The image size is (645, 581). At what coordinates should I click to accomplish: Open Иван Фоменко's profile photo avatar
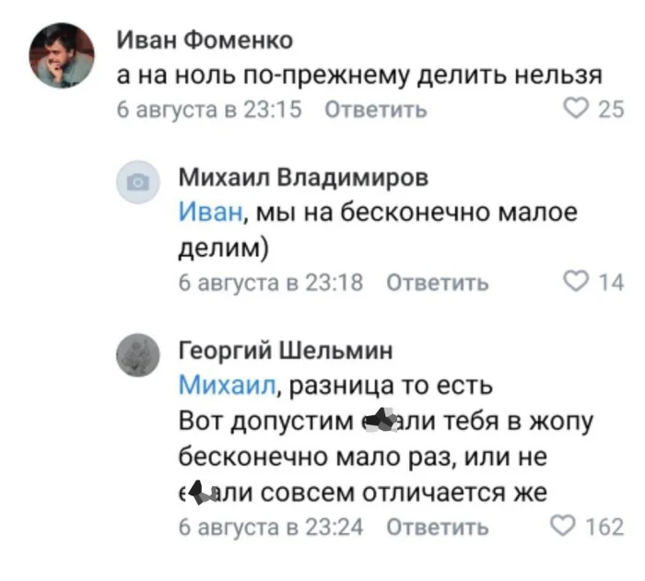tap(63, 55)
